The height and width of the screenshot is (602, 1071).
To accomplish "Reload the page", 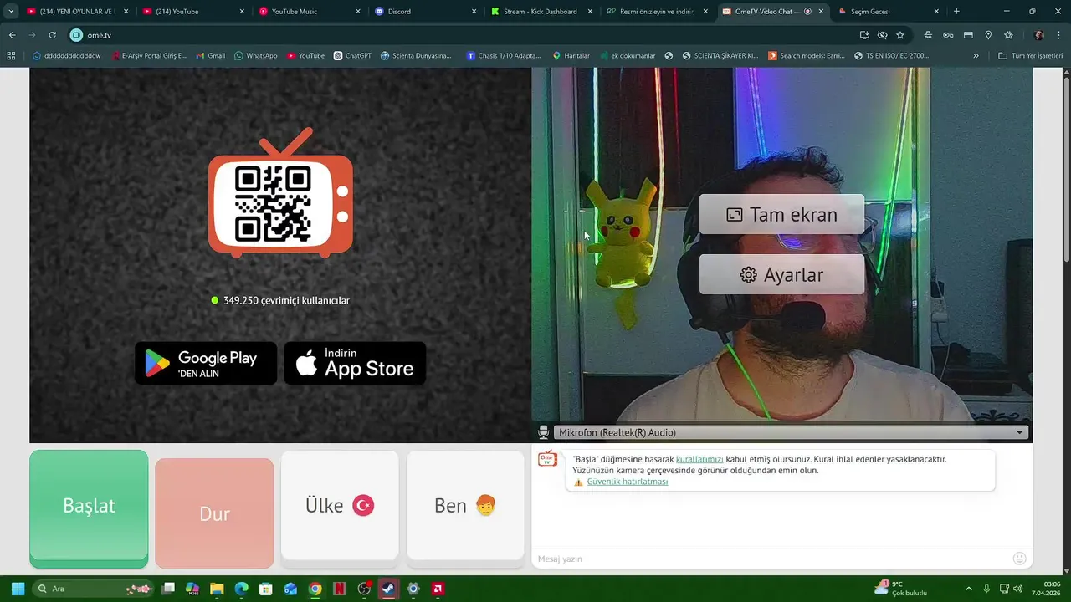I will 52,35.
